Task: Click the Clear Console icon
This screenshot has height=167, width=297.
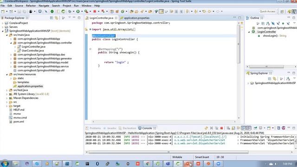Action: pos(228,128)
